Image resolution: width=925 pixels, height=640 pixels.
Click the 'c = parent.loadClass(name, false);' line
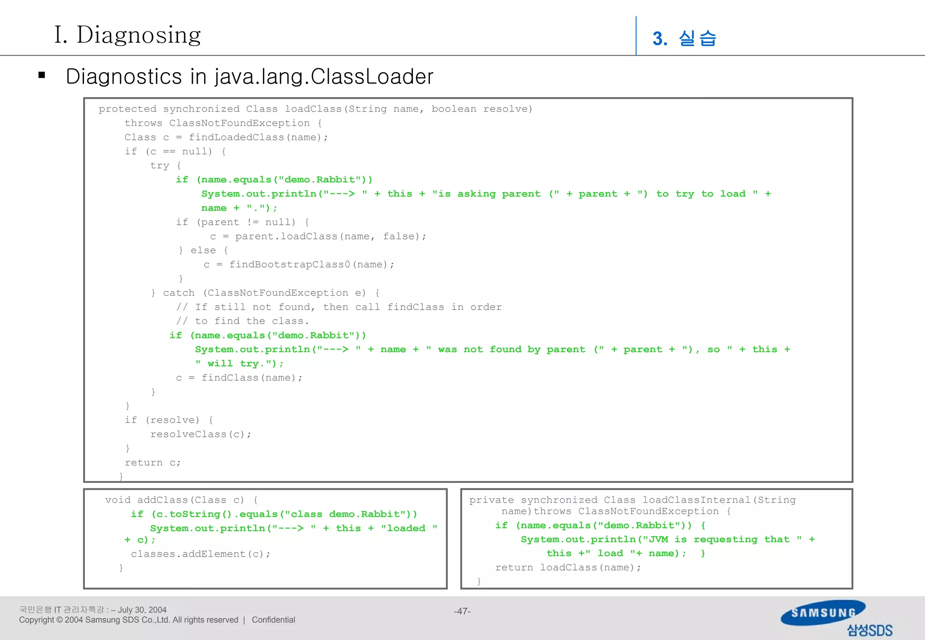pyautogui.click(x=318, y=236)
